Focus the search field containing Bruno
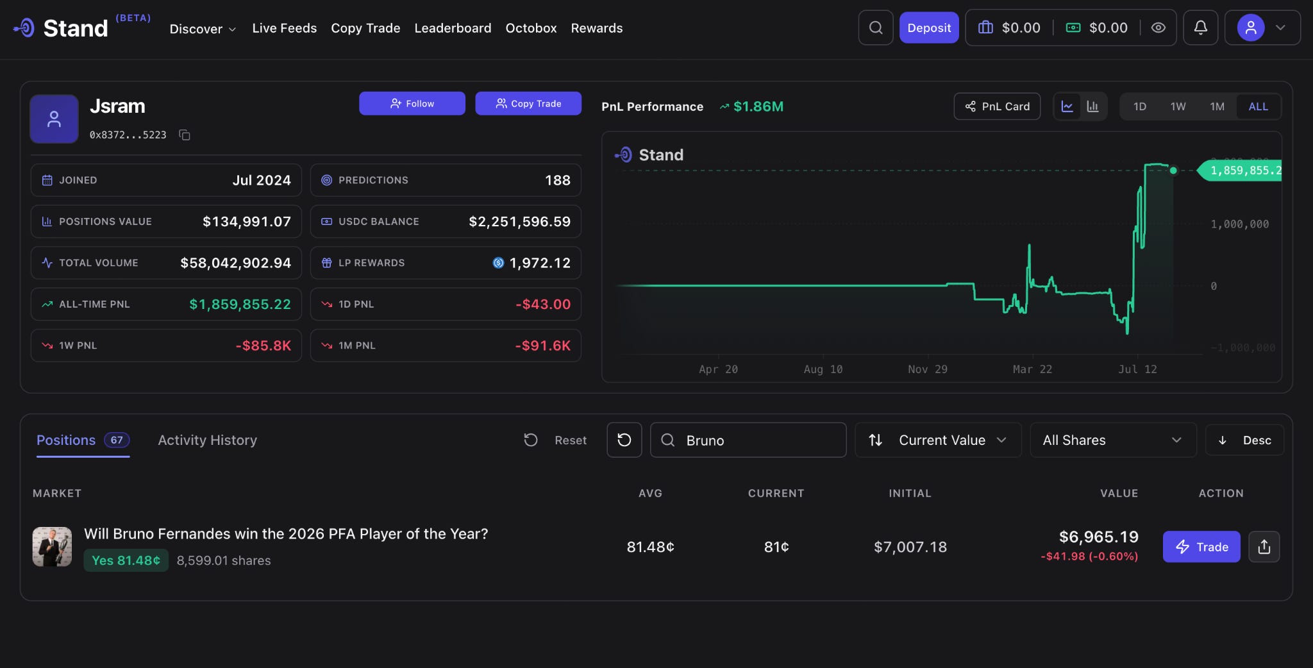1313x668 pixels. point(748,440)
